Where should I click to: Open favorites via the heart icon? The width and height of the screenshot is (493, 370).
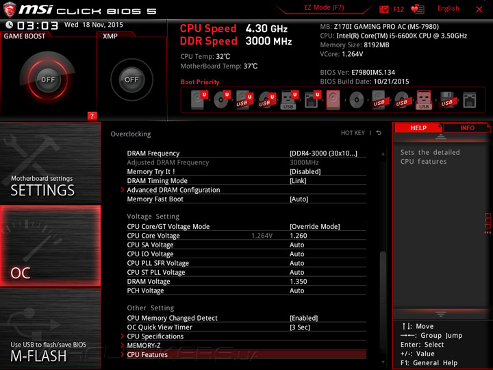tap(417, 9)
